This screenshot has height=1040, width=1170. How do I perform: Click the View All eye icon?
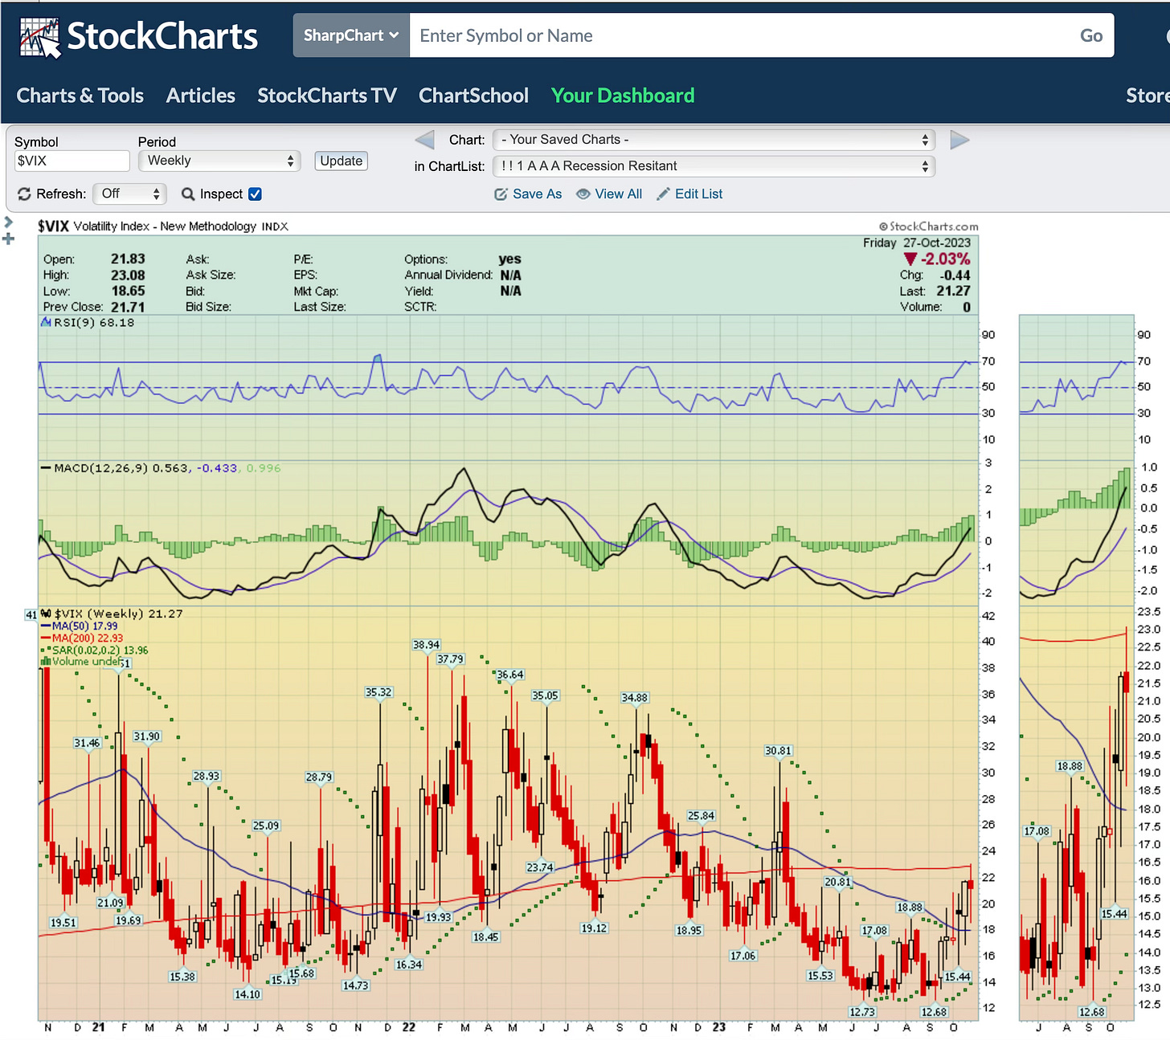click(x=583, y=194)
